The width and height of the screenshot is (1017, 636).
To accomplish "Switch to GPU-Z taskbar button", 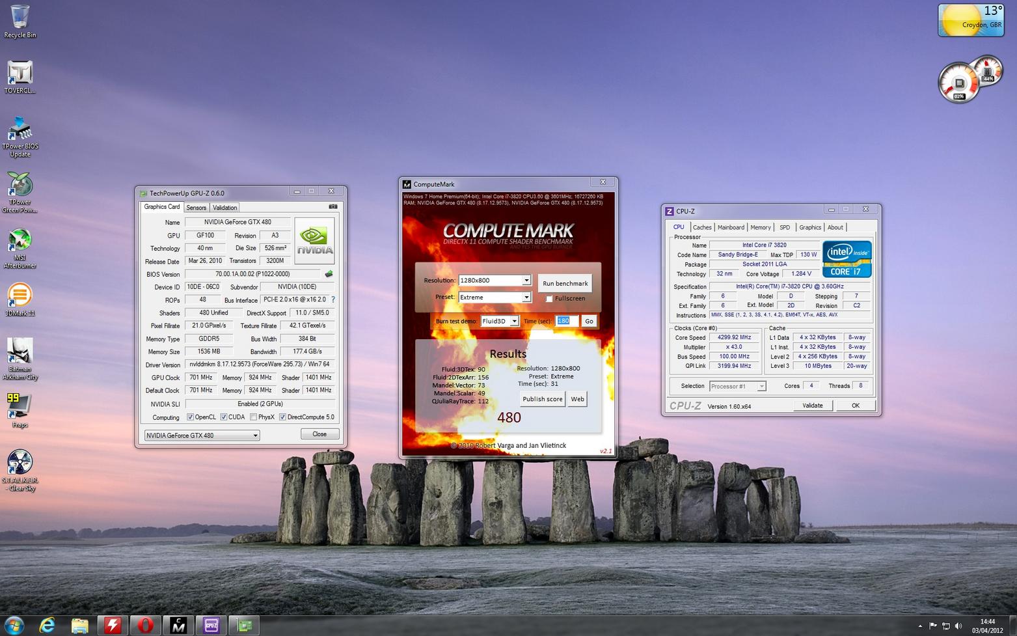I will 244,626.
